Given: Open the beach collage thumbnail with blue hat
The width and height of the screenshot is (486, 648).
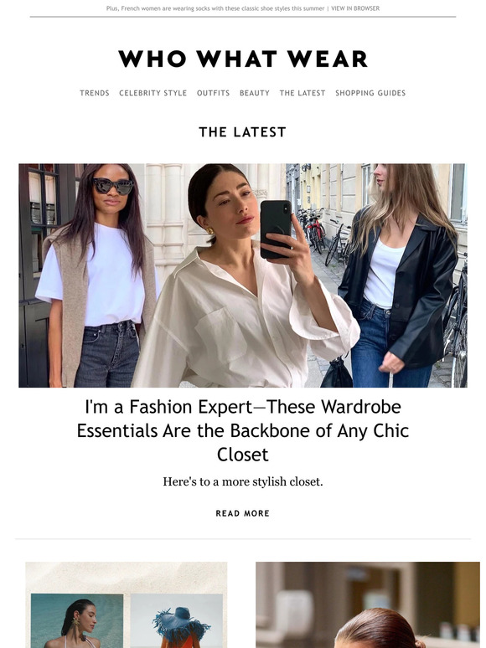Looking at the screenshot, I should click(127, 604).
